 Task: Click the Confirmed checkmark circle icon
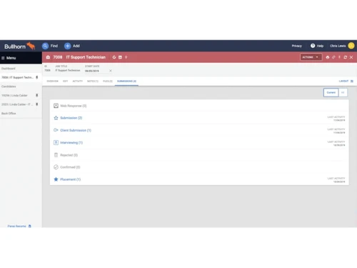pyautogui.click(x=56, y=167)
